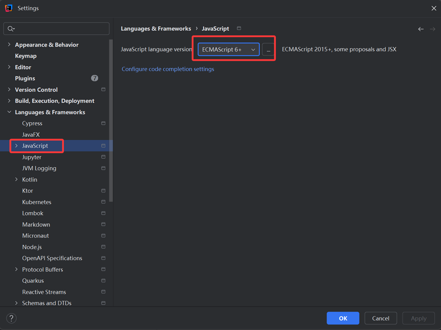The image size is (441, 330).
Task: Select Quarkus in the settings tree
Action: pos(33,281)
